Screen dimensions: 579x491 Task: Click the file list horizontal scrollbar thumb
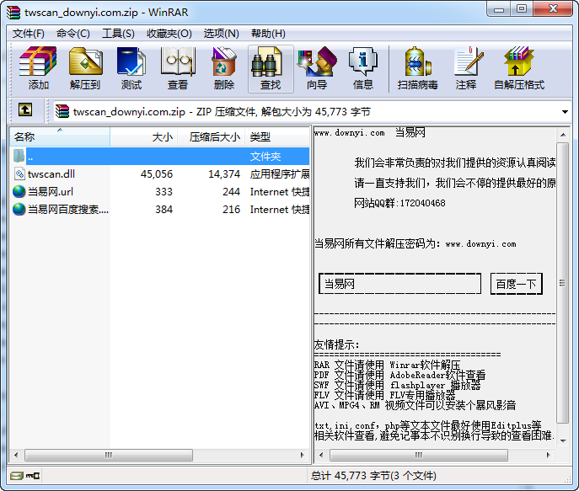click(x=109, y=455)
